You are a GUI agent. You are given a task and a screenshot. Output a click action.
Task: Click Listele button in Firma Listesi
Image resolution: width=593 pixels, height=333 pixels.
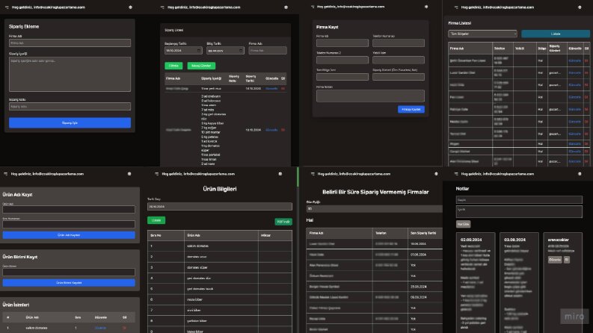[x=555, y=34]
